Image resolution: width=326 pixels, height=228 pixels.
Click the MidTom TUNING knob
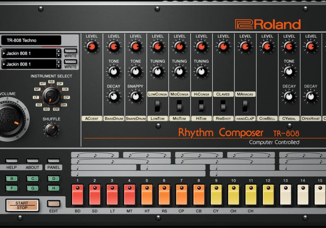(x=179, y=72)
